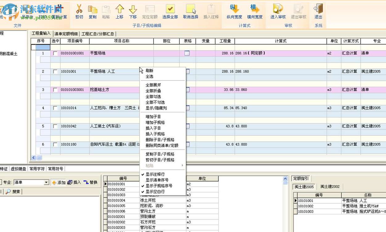Click the 搜索 search button
Viewport: 386px width, 232px height.
pos(12,191)
